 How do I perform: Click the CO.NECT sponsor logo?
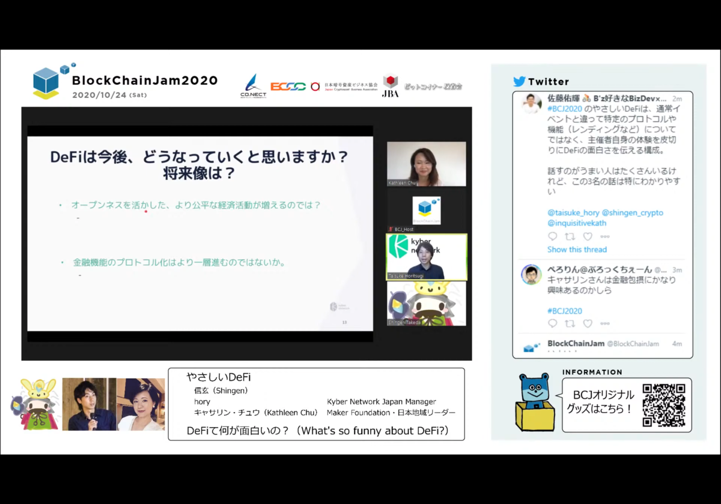[x=252, y=86]
